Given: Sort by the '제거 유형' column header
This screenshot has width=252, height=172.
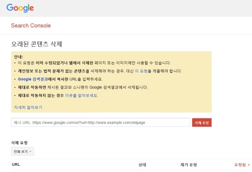Looking at the screenshot, I should (x=189, y=165).
